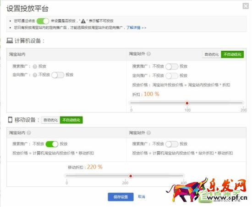Enable 定向推广 switch under computer 淘宝站外

172,76
